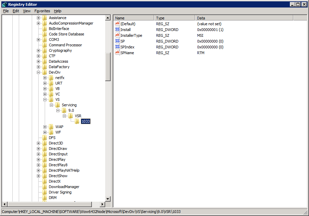The height and width of the screenshot is (216, 309).
Task: Sort values by Name column header
Action: (134, 18)
